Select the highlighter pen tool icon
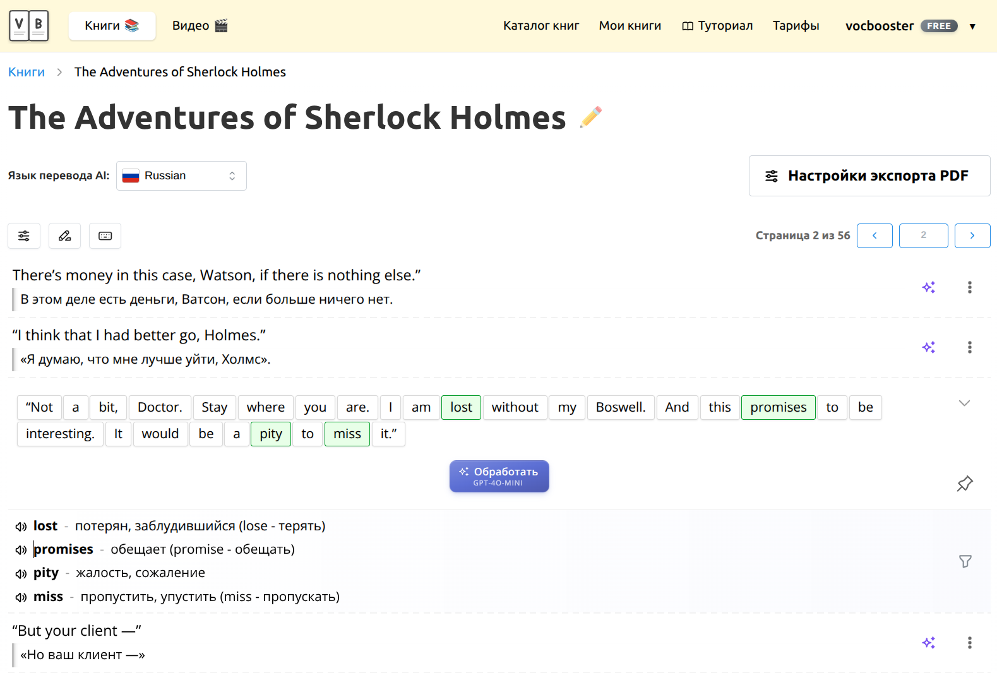 [64, 236]
